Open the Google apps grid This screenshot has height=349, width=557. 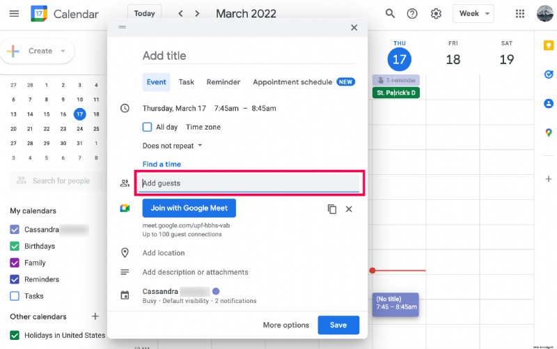[519, 14]
